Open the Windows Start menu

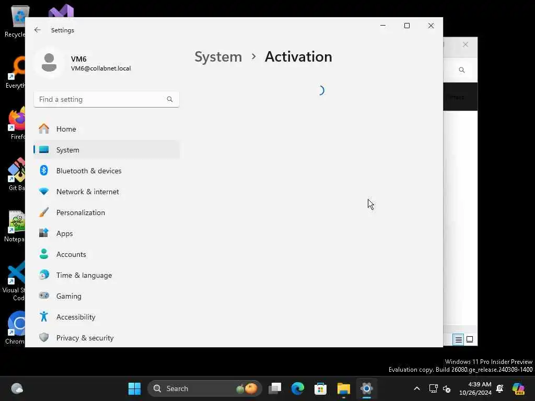[134, 388]
